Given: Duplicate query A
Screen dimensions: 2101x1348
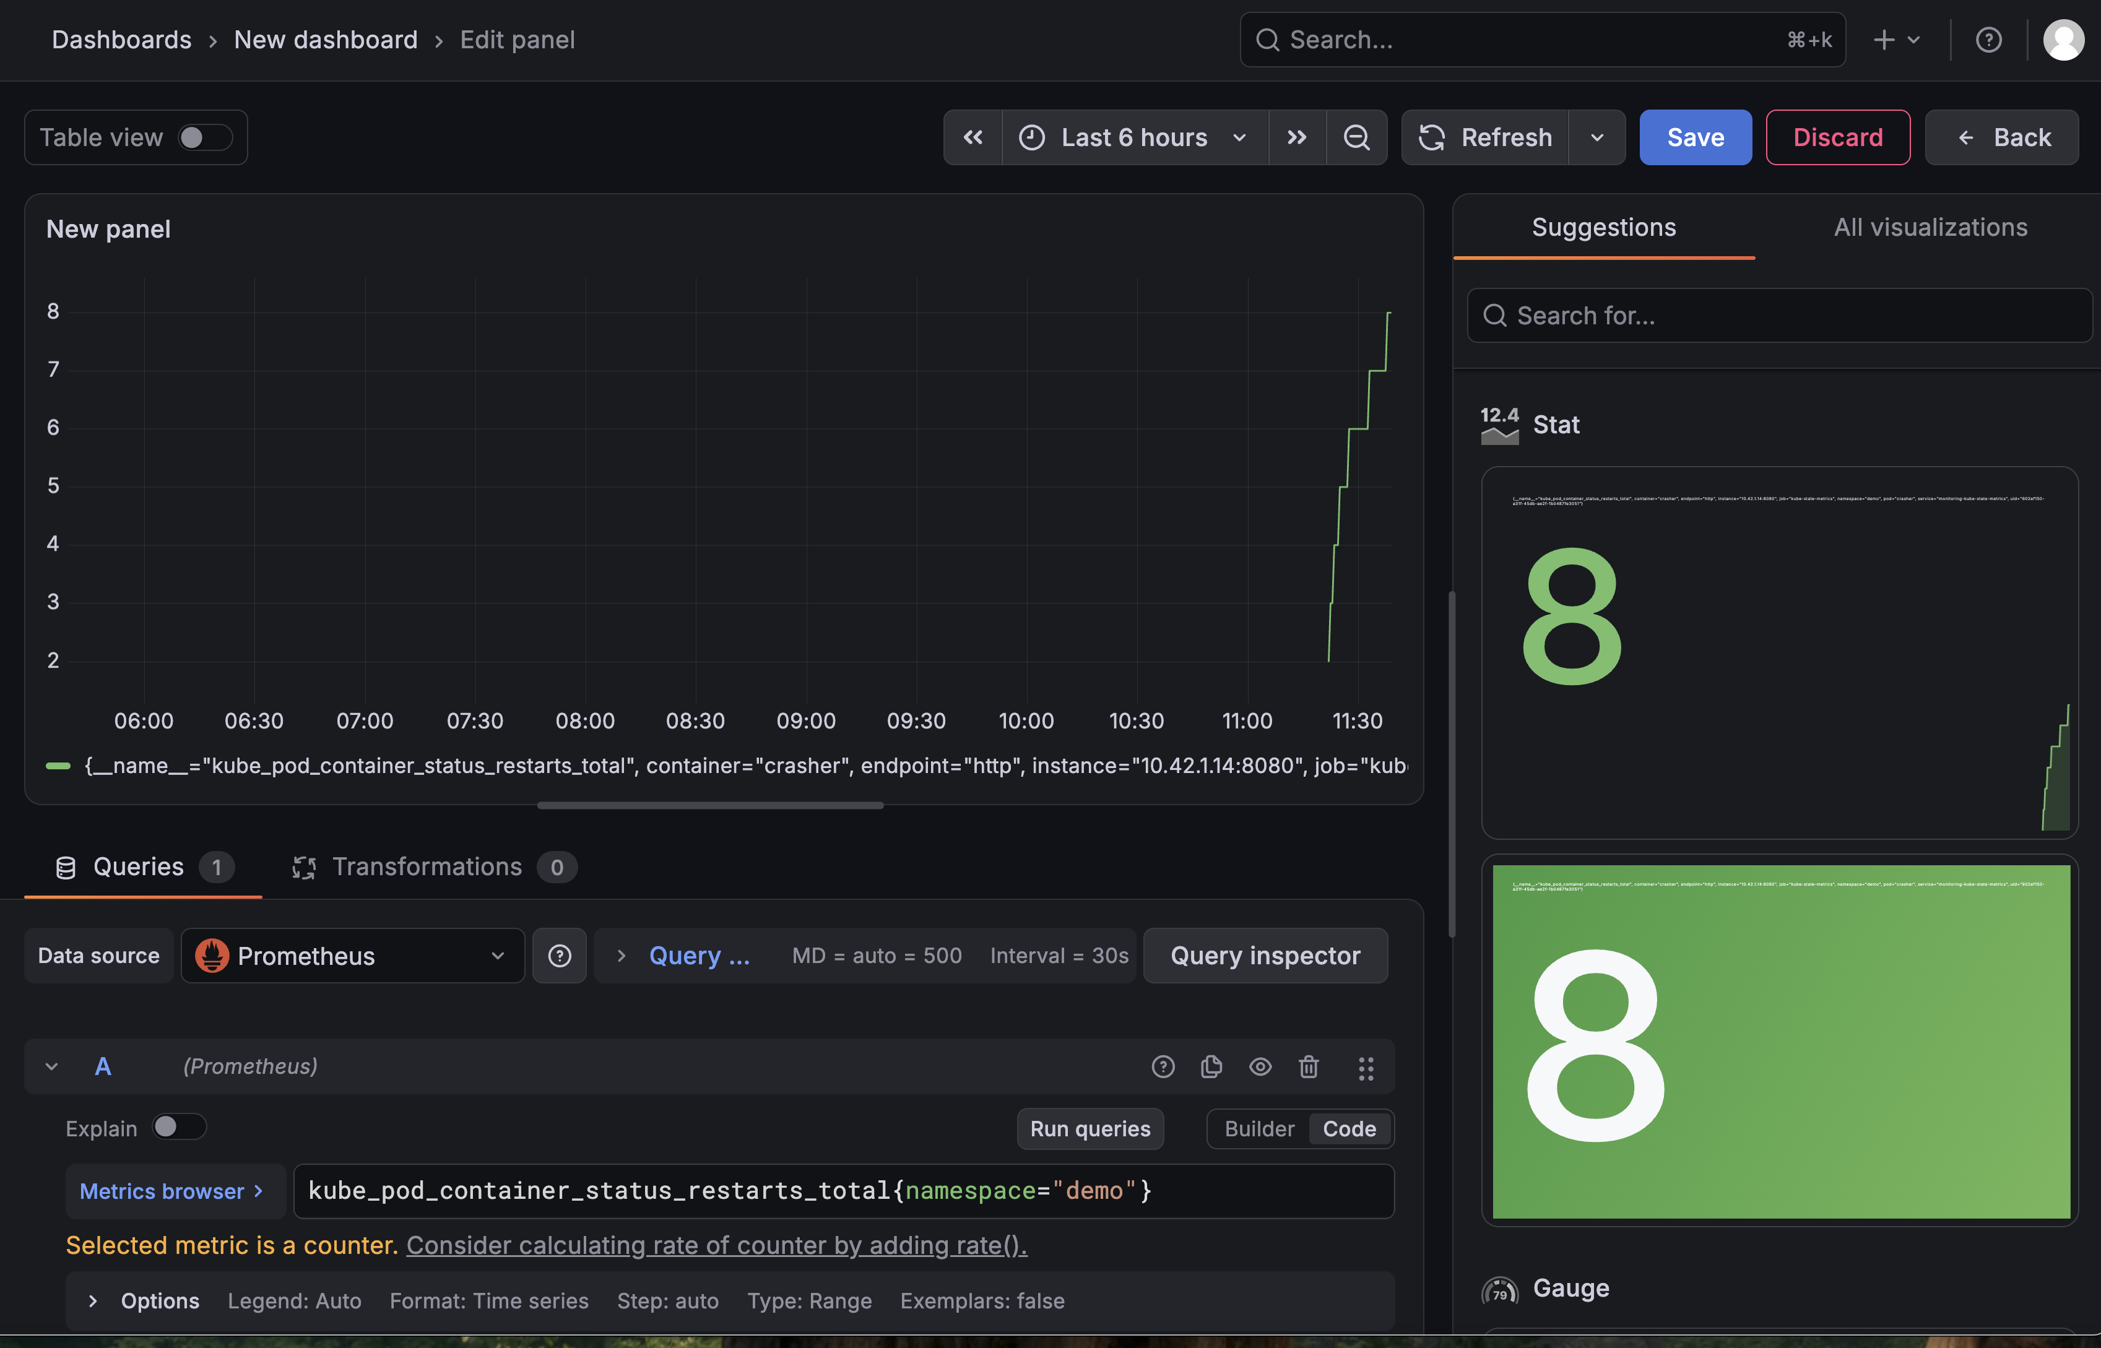Looking at the screenshot, I should tap(1211, 1066).
